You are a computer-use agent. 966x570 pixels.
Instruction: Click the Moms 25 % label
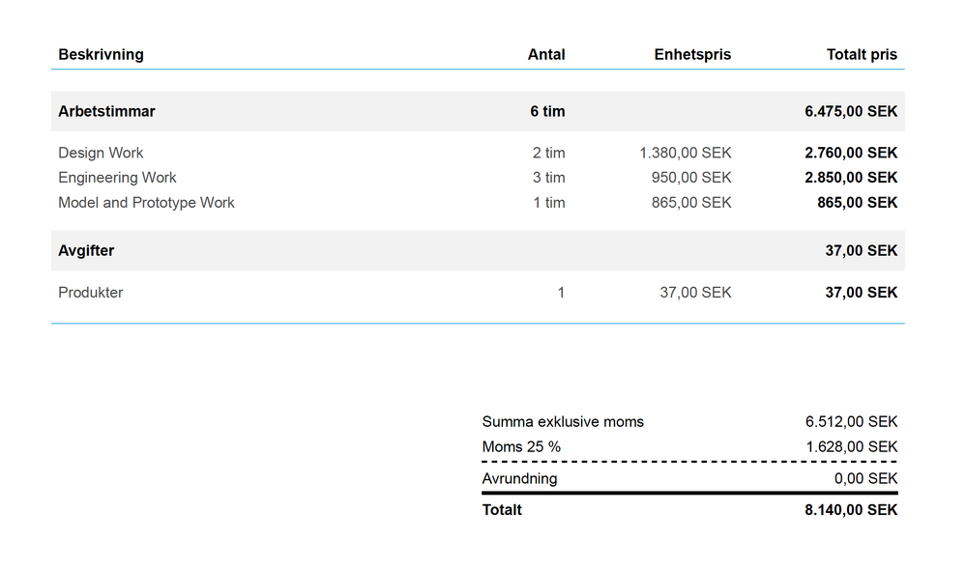pos(521,447)
